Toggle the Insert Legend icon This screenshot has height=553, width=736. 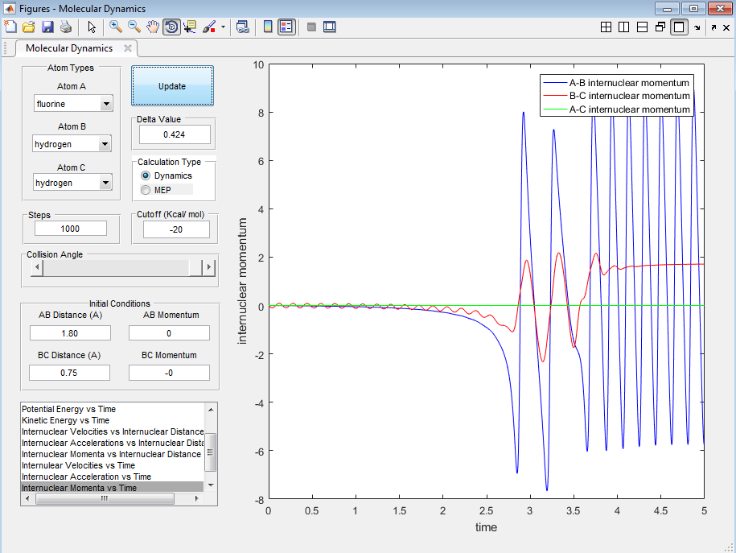tap(286, 27)
